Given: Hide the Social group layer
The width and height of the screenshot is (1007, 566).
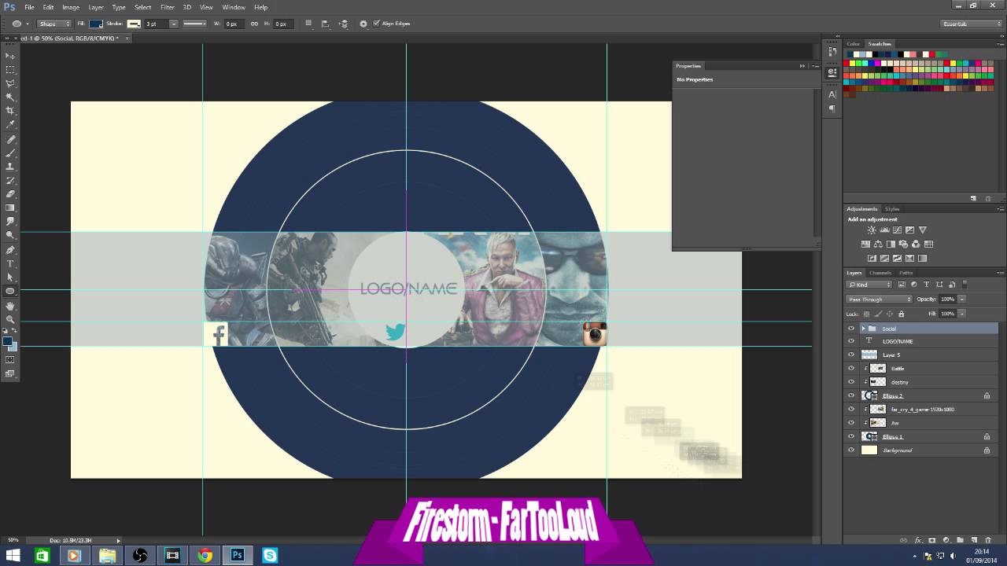Looking at the screenshot, I should pos(850,329).
